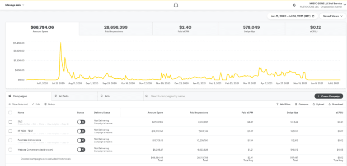Switch to the Ads tab

point(120,96)
